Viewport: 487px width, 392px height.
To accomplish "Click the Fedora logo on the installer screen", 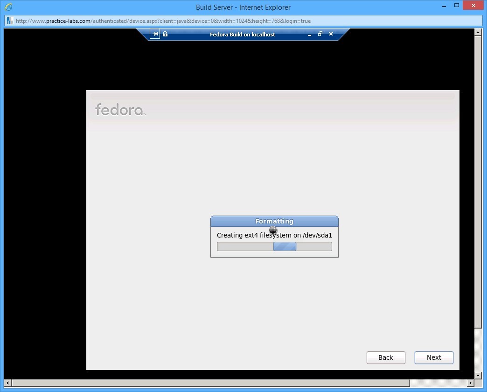I will [120, 110].
